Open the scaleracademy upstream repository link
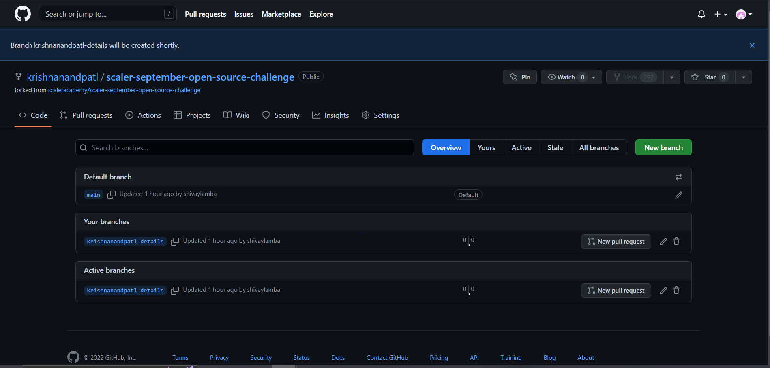The height and width of the screenshot is (368, 770). coord(124,90)
